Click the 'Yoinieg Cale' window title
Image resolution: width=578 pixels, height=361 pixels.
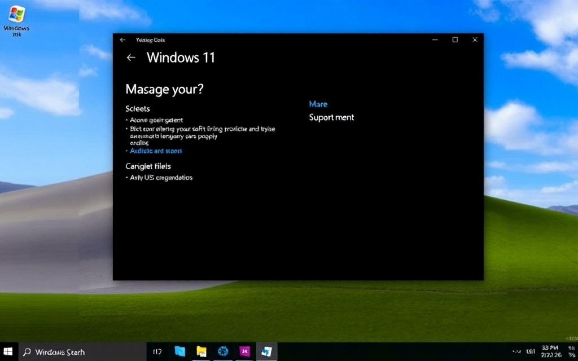pyautogui.click(x=150, y=40)
